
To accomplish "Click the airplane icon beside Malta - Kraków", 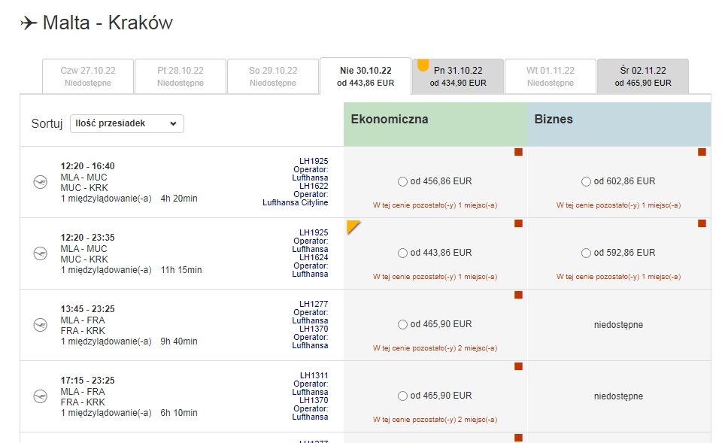I will pos(29,23).
